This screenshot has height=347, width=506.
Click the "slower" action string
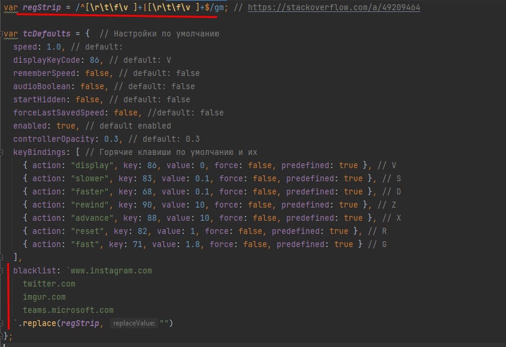(x=90, y=179)
